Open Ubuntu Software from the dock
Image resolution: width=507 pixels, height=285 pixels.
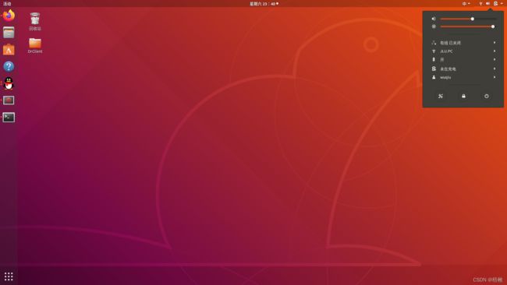point(9,49)
